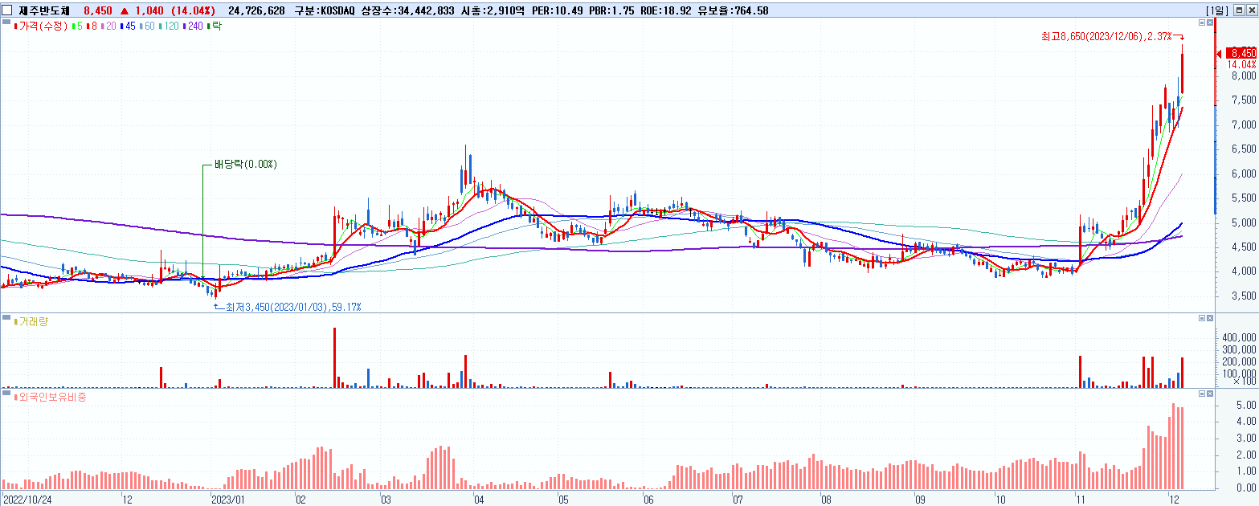The image size is (1259, 506).
Task: Close the price chart panel
Action: point(1210,23)
